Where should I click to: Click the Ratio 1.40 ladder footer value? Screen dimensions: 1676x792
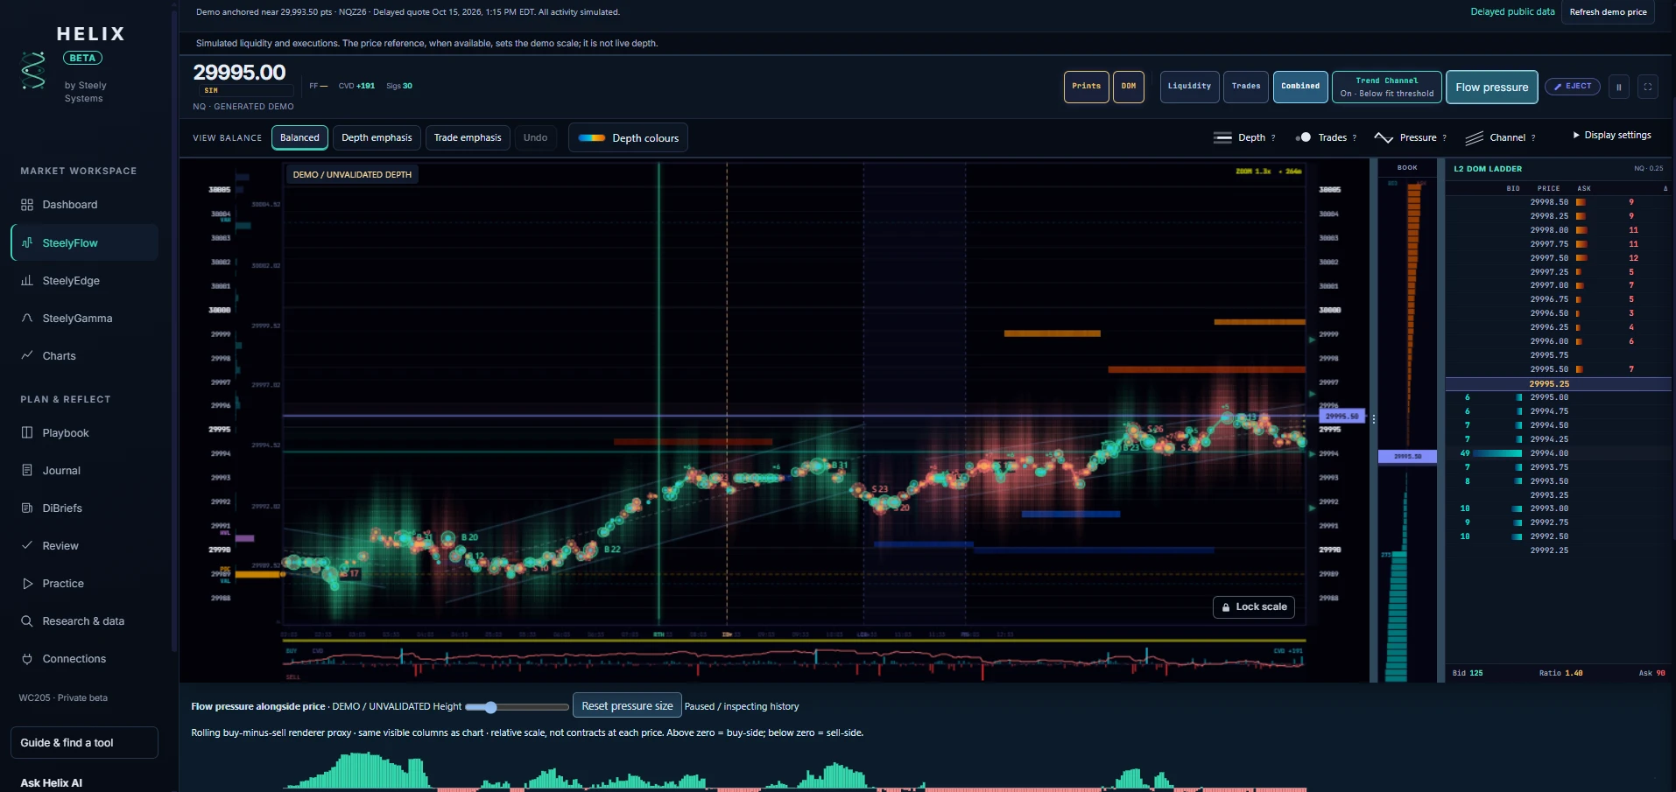pos(1560,673)
